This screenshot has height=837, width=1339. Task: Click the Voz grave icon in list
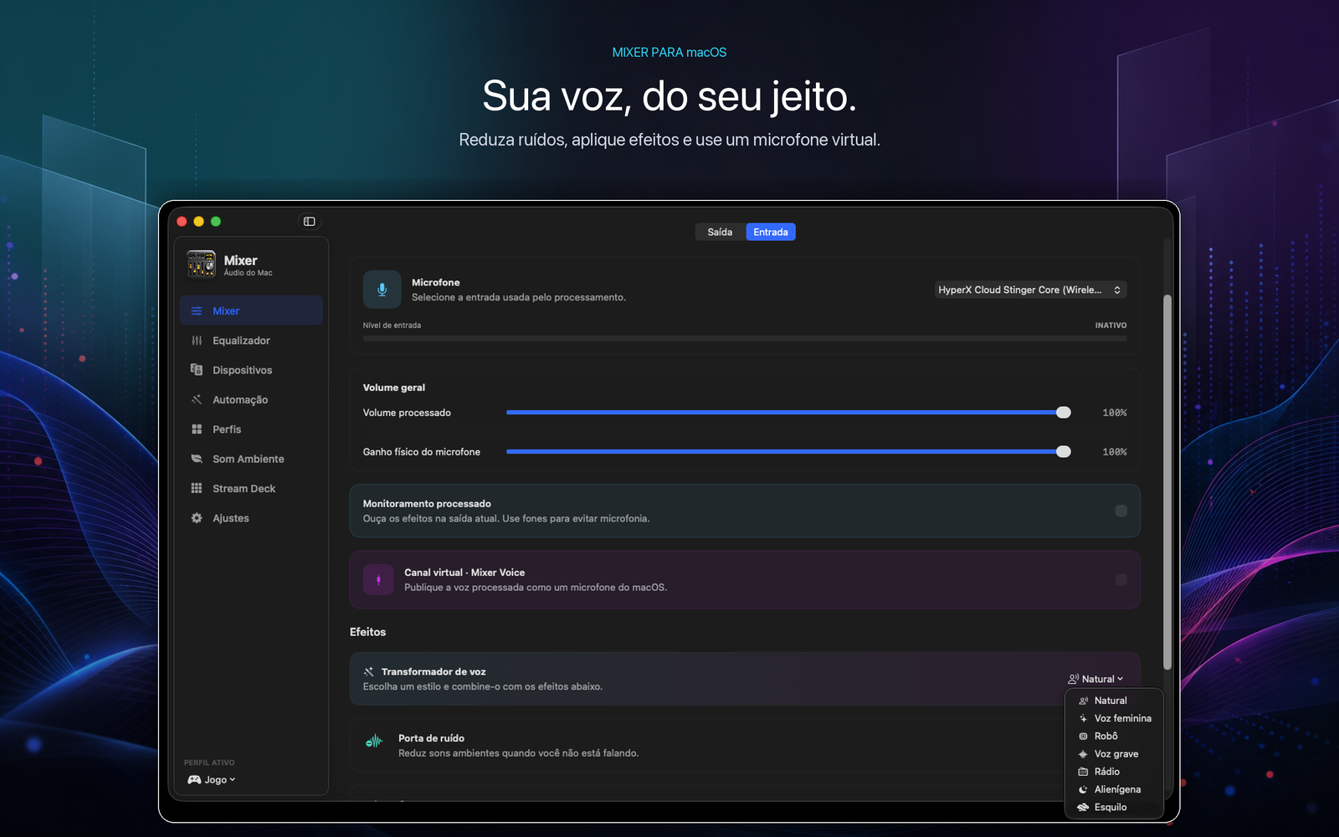tap(1083, 754)
